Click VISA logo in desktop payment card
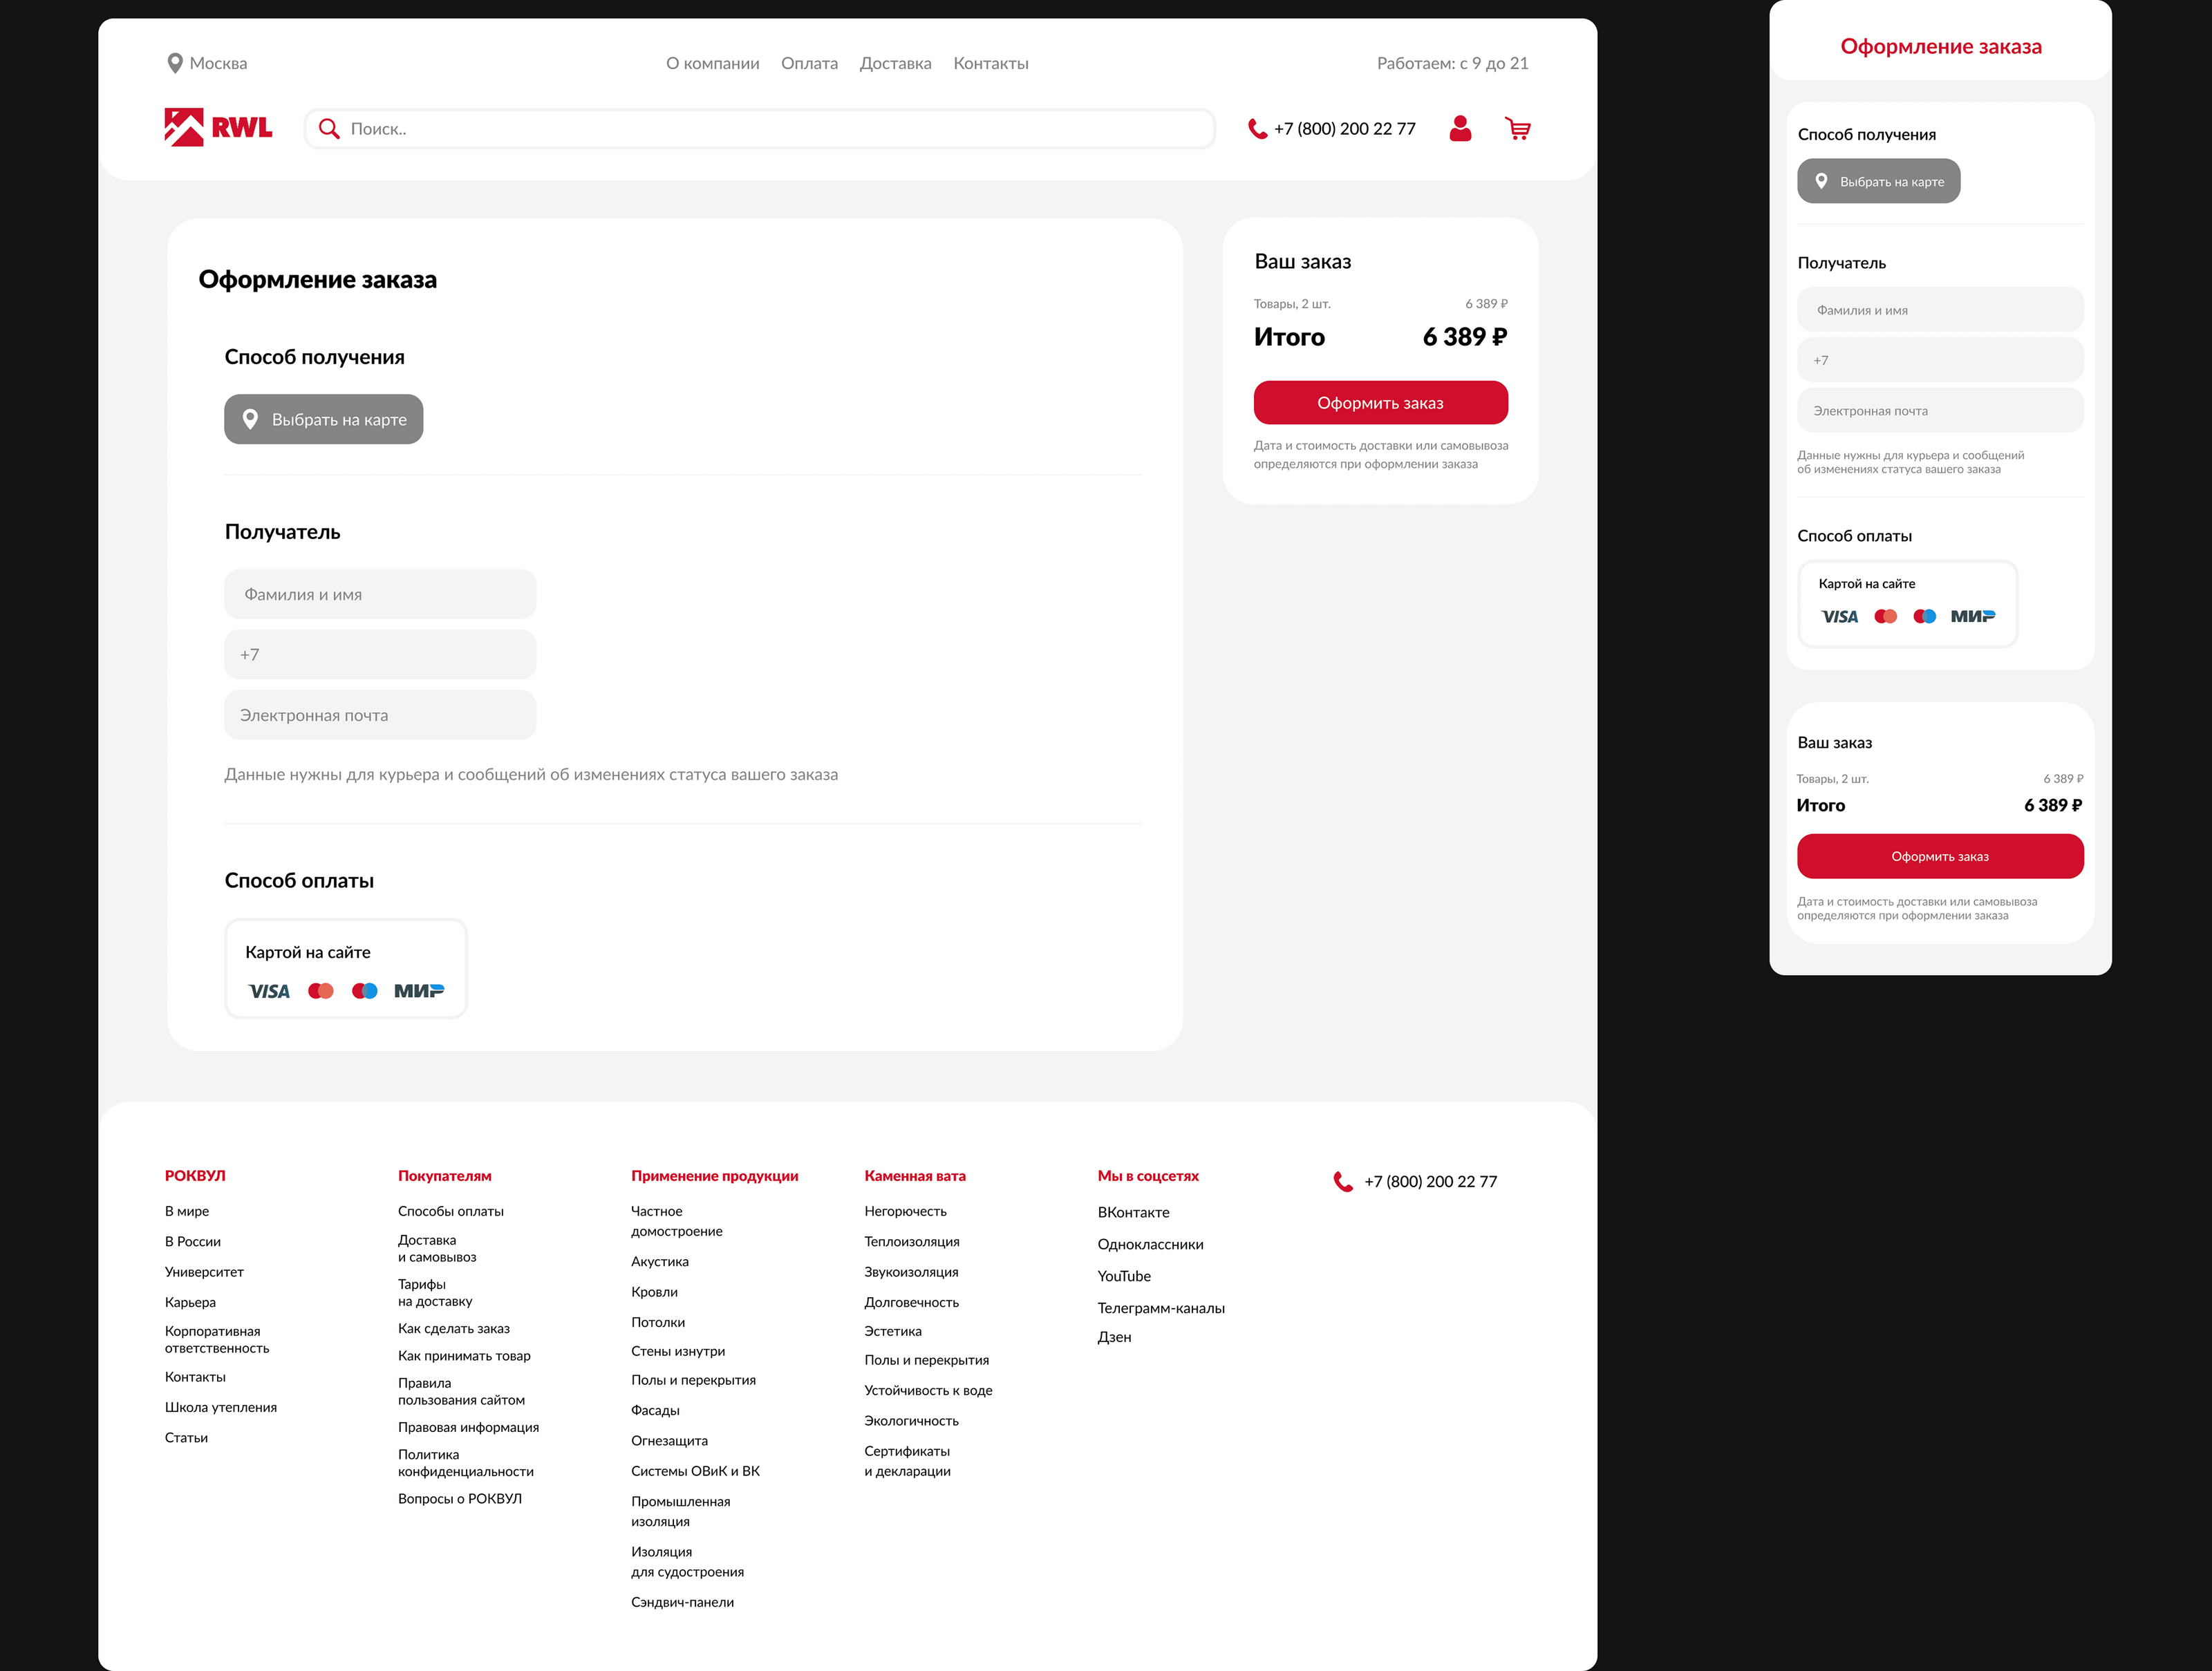Image resolution: width=2212 pixels, height=1671 pixels. click(269, 991)
